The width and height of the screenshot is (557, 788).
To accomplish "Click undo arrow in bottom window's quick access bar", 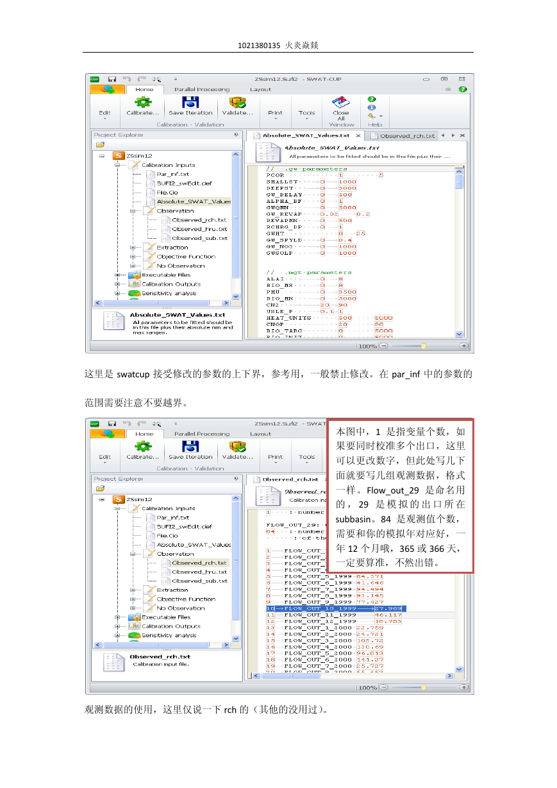I will tap(126, 424).
